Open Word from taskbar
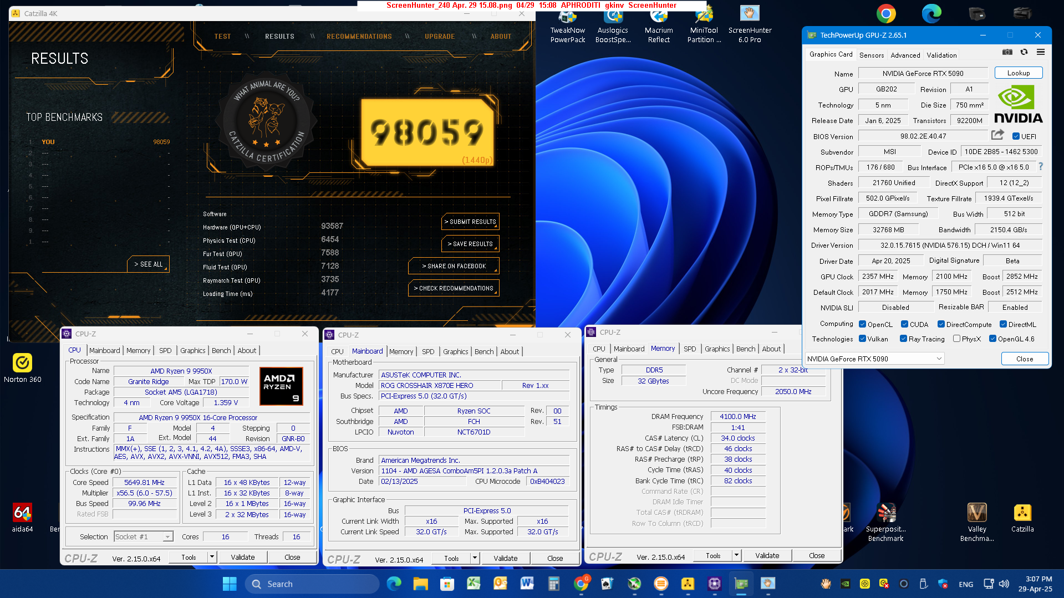Screen dimensions: 1064x598 527,584
